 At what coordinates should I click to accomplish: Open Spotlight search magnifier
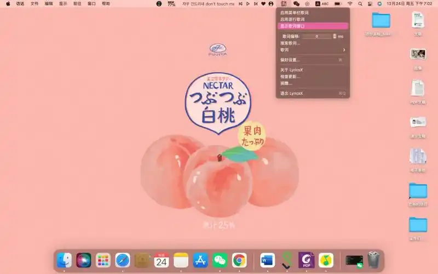[x=360, y=4]
